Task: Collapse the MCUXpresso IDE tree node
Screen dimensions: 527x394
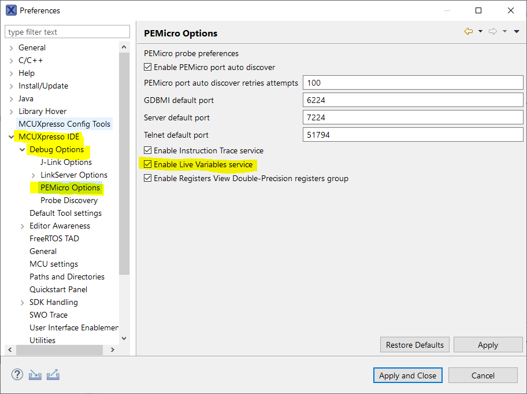Action: [x=12, y=137]
